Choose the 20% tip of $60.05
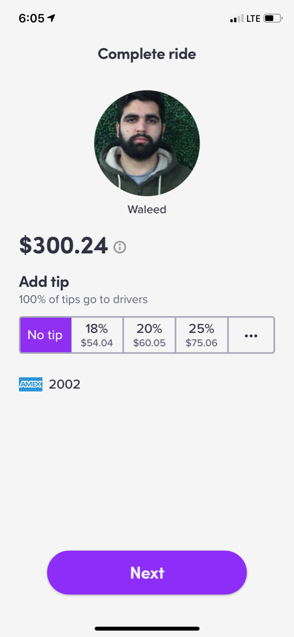Viewport: 294px width, 637px height. click(x=149, y=335)
